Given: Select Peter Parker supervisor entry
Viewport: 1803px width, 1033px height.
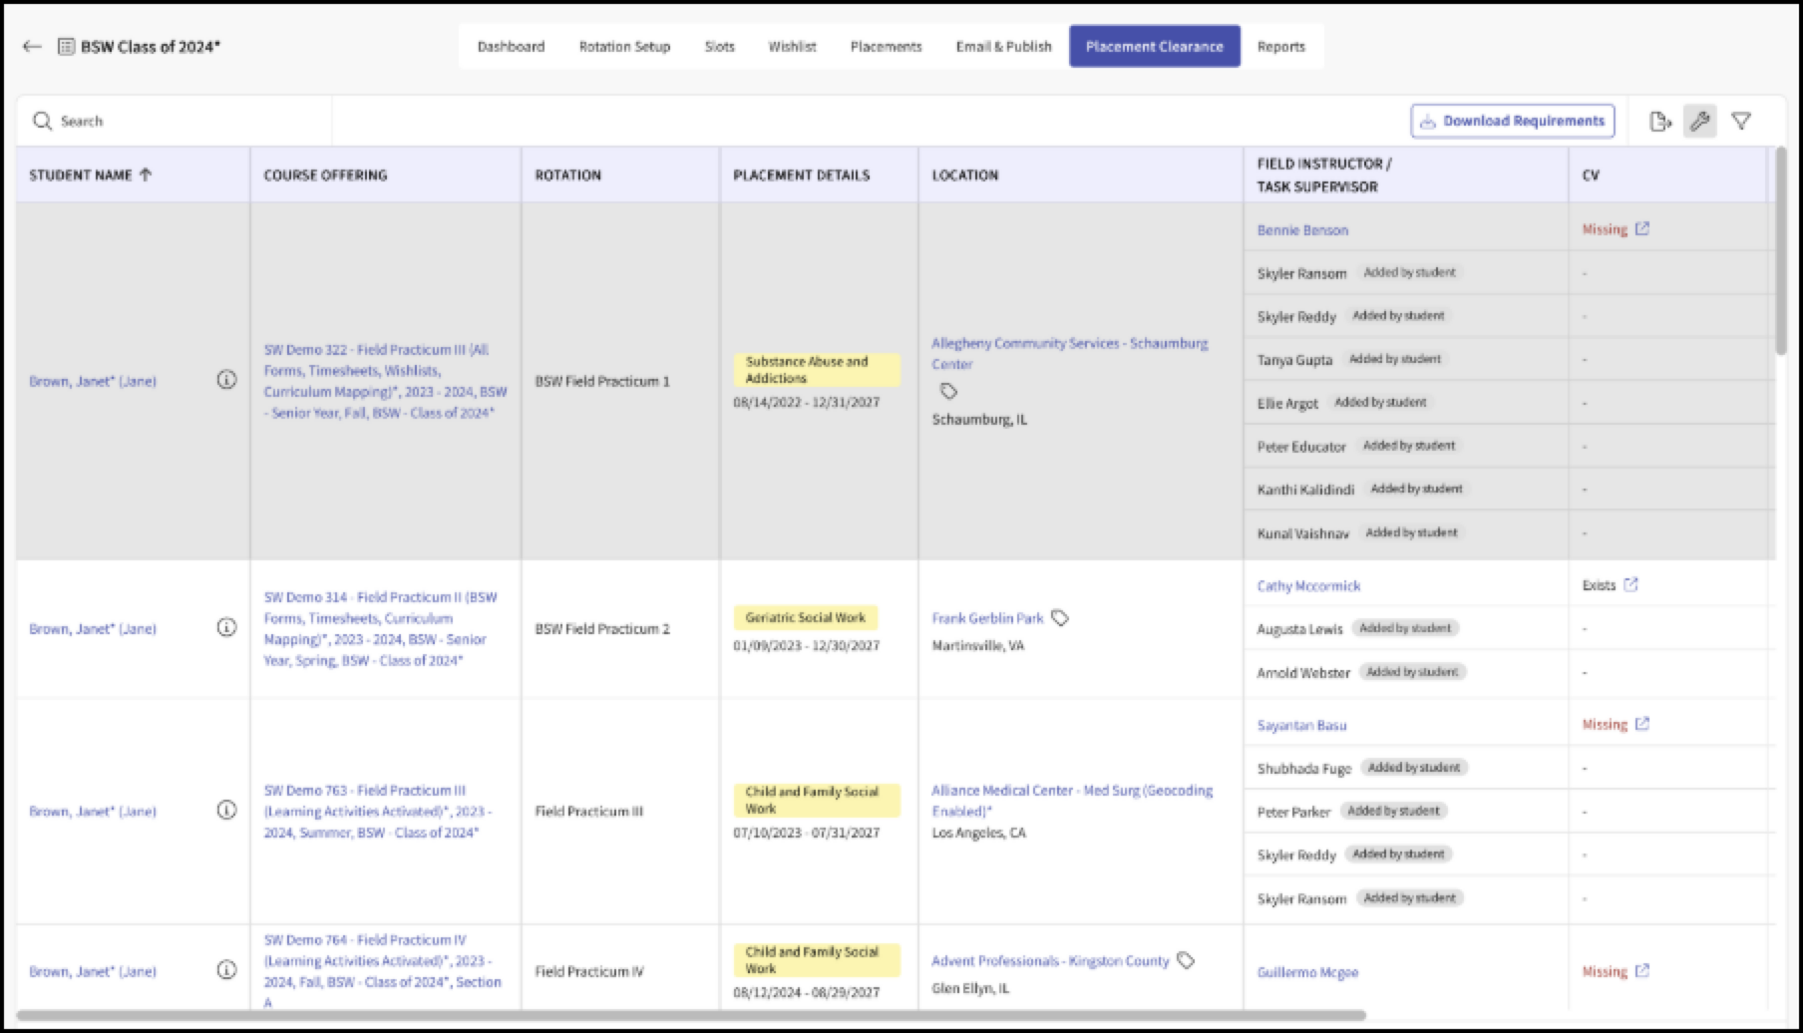Looking at the screenshot, I should tap(1293, 812).
